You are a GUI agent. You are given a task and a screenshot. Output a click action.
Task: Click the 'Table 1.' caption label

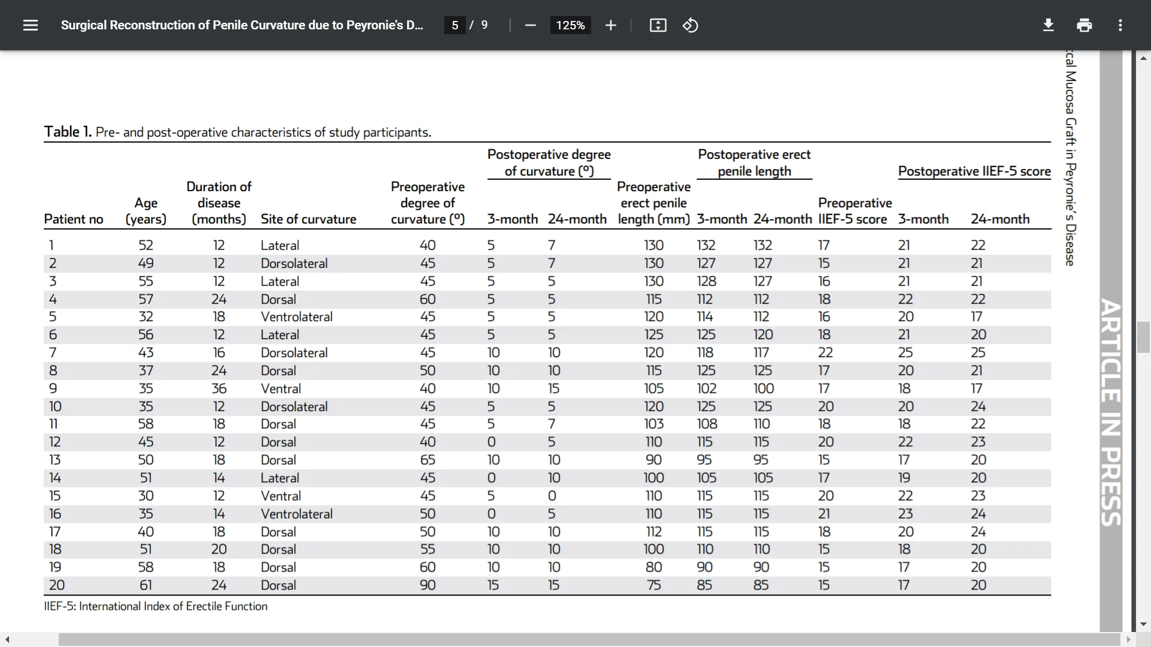click(67, 132)
